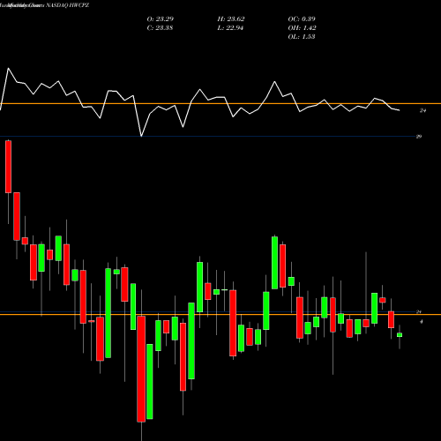Click the 'OH: 1.42' reading
441x441 pixels.
302,28
